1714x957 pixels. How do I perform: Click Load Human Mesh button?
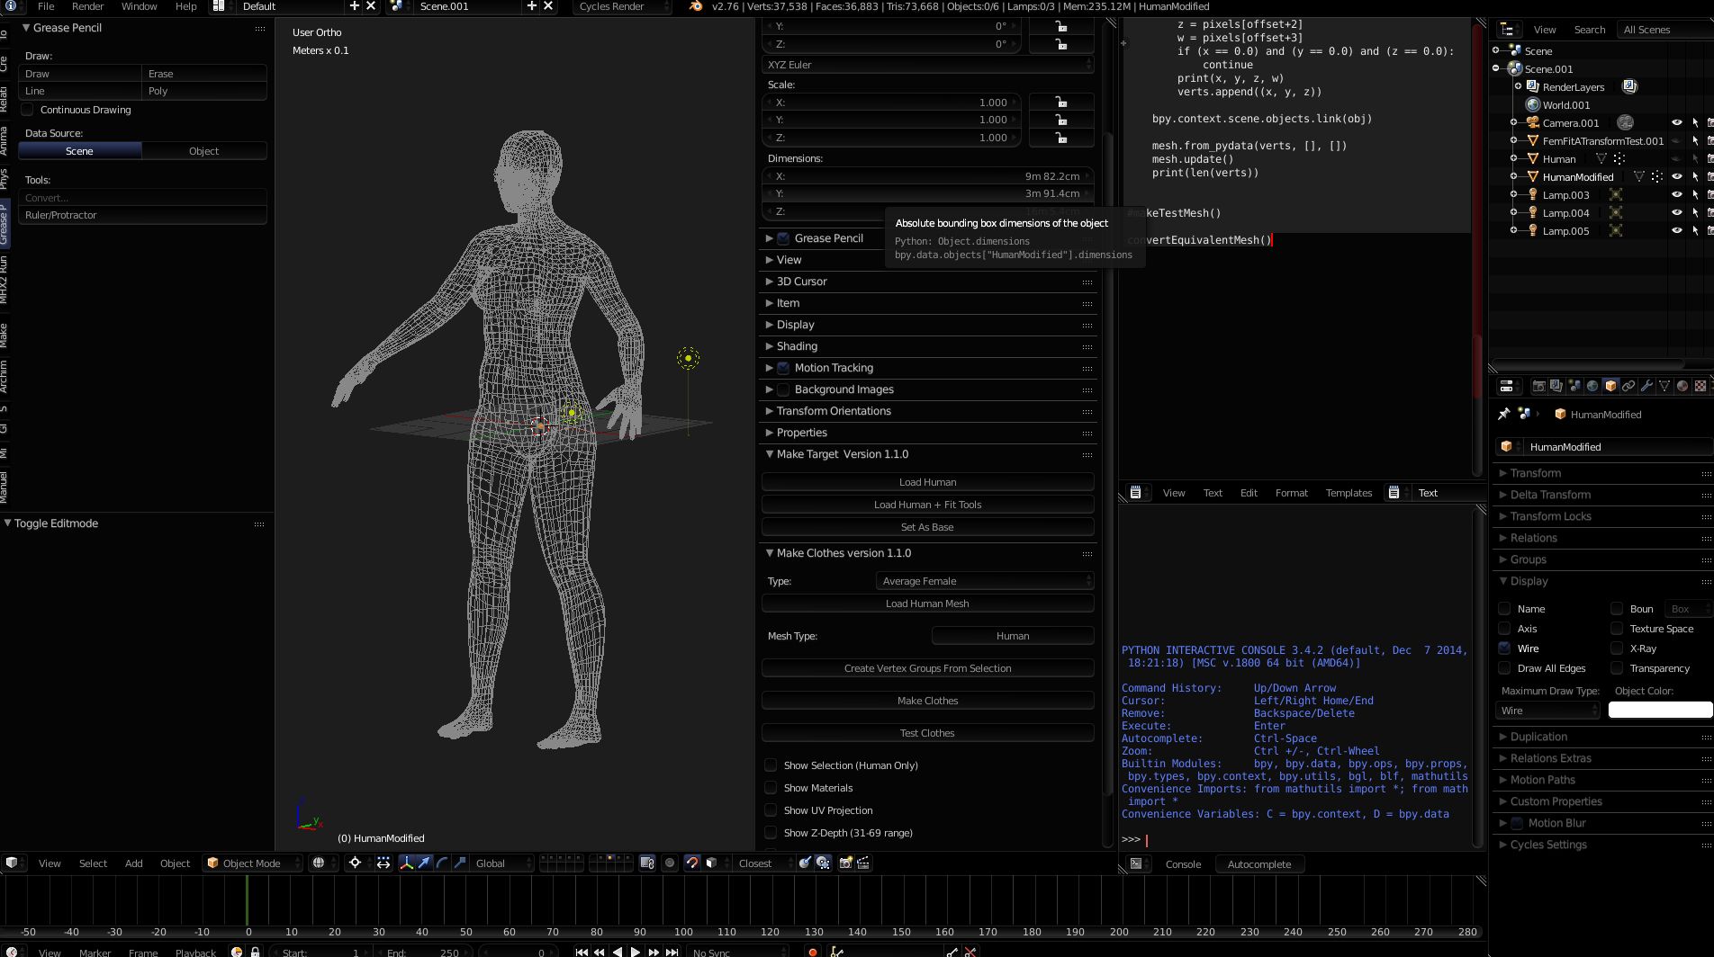(928, 604)
